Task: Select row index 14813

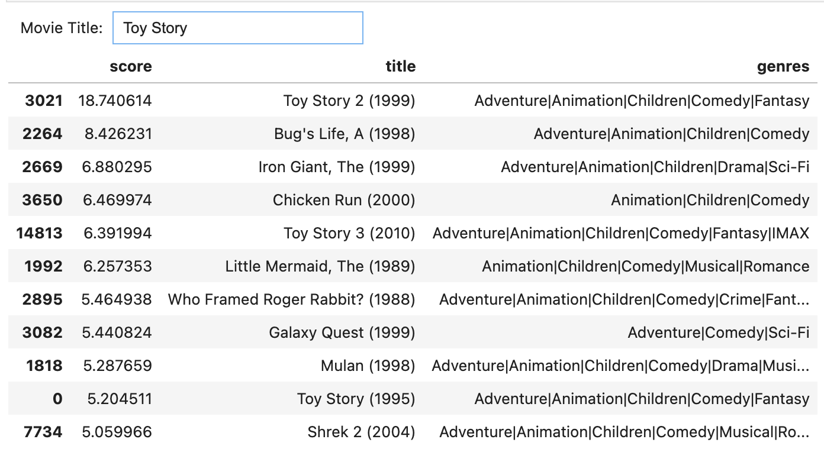Action: 39,233
